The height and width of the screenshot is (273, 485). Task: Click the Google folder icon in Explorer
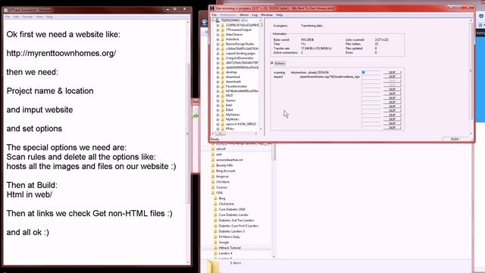pyautogui.click(x=215, y=243)
